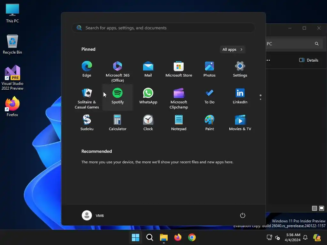This screenshot has height=245, width=327.
Task: Launch Microsoft 365 (Office) pinned app
Action: (x=118, y=71)
